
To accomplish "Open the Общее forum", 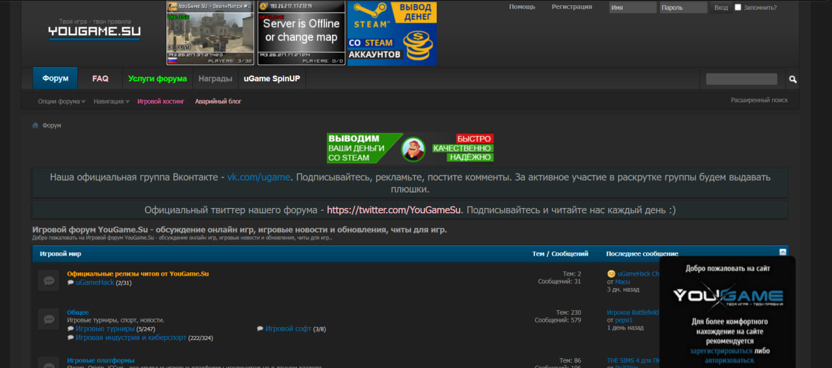I will point(78,313).
